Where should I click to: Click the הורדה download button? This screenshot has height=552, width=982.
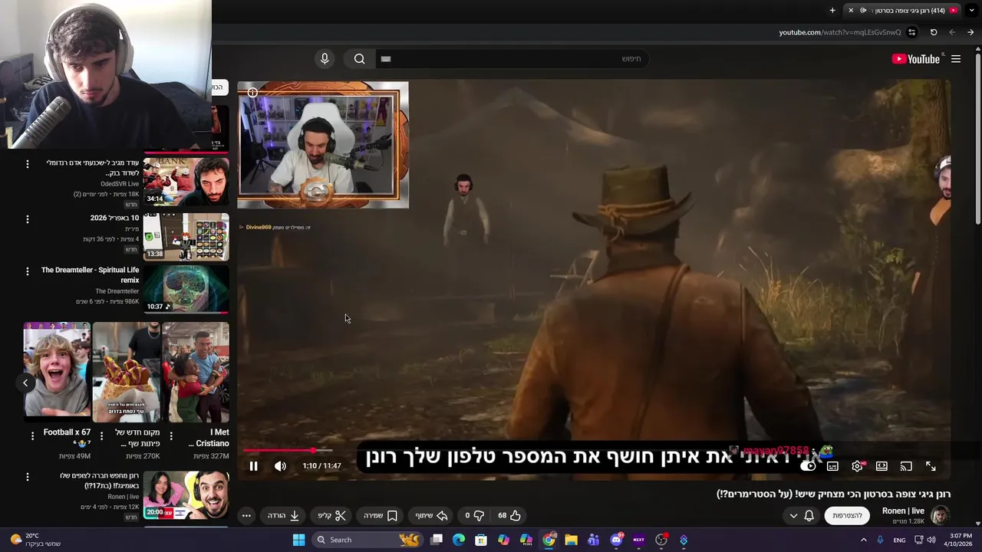pos(283,515)
